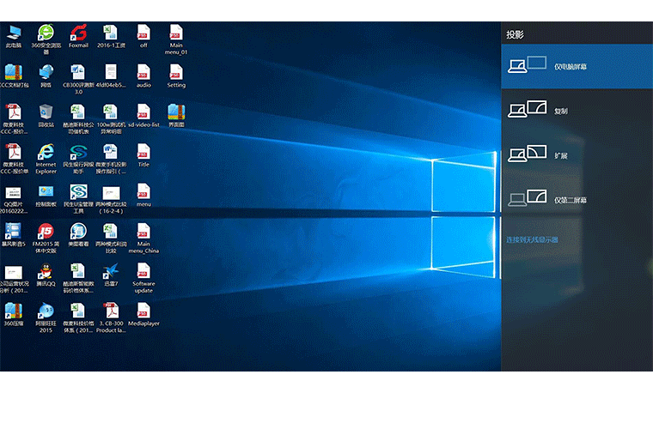This screenshot has width=653, height=429.
Task: Select 此电脑 (This PC) desktop icon
Action: click(14, 36)
